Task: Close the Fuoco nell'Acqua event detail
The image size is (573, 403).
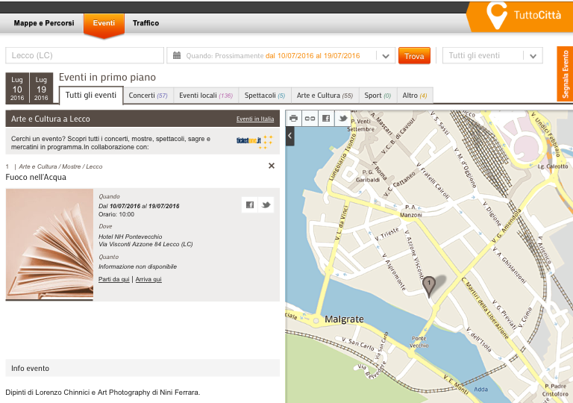Action: [x=272, y=166]
